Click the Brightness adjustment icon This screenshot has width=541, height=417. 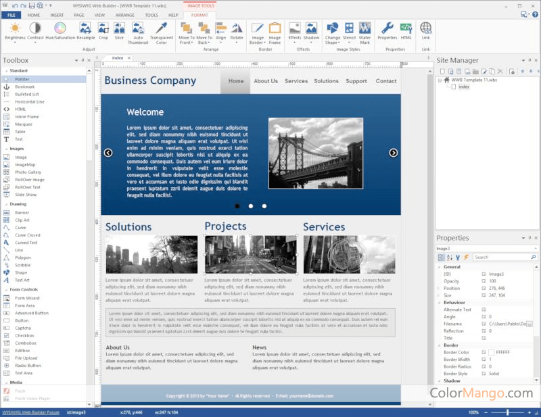click(15, 28)
